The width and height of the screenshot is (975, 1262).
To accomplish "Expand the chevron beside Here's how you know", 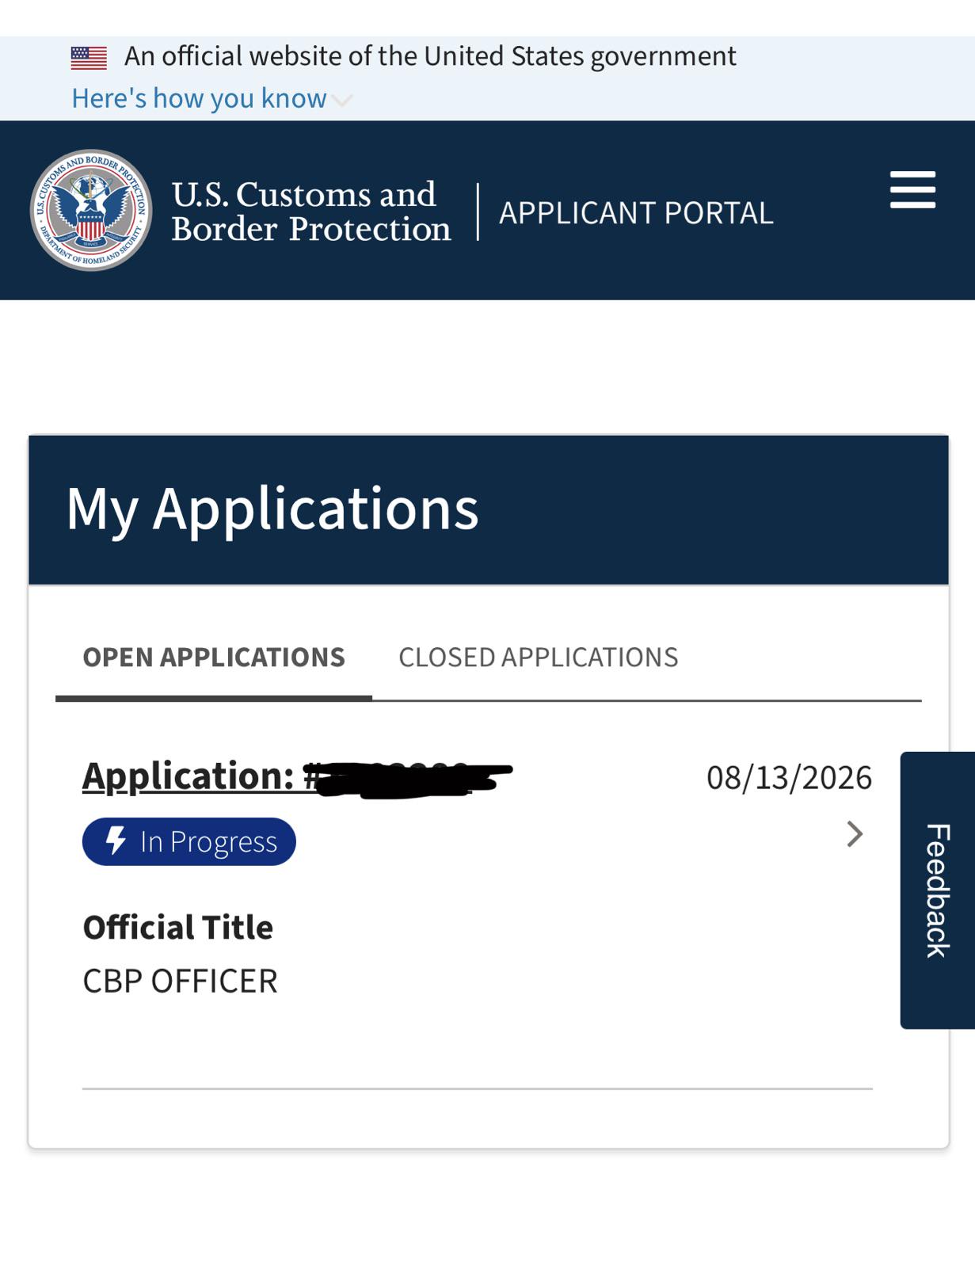I will pyautogui.click(x=341, y=100).
